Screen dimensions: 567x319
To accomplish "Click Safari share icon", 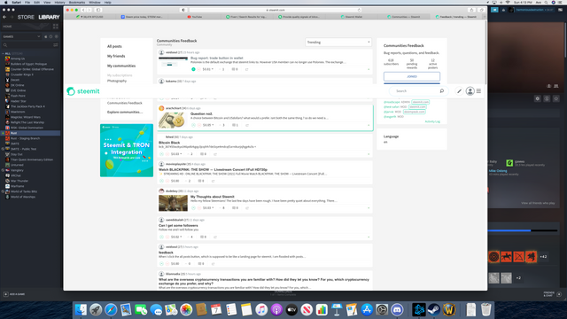I will click(x=471, y=10).
